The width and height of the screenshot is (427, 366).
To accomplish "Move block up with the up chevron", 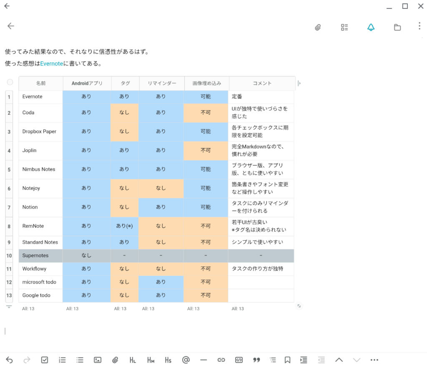I will pos(339,360).
